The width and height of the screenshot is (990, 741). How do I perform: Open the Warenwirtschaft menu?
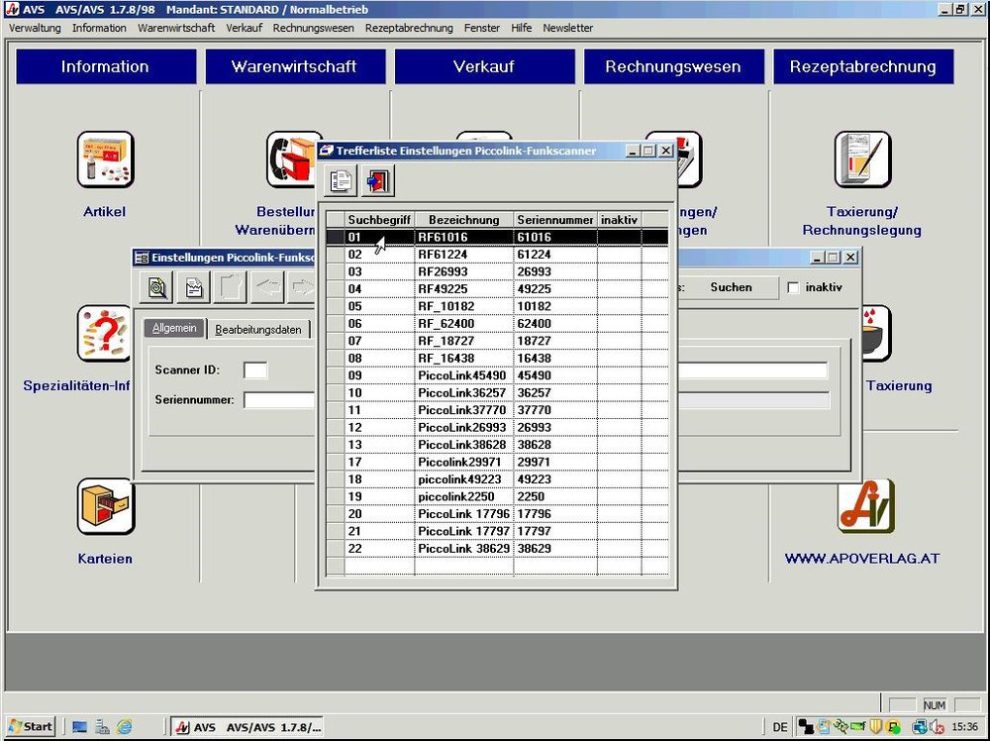176,28
